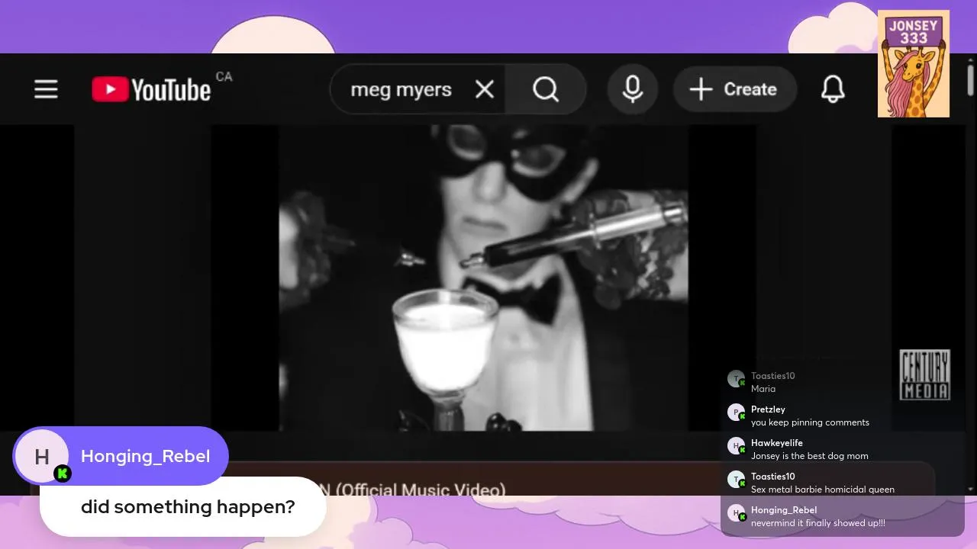Go to YouTube home via logo

coord(151,90)
